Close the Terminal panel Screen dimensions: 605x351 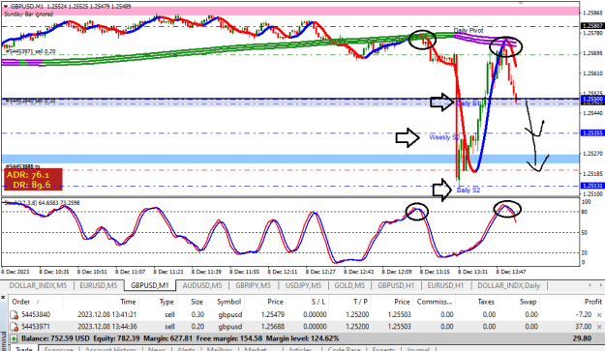pyautogui.click(x=3, y=298)
